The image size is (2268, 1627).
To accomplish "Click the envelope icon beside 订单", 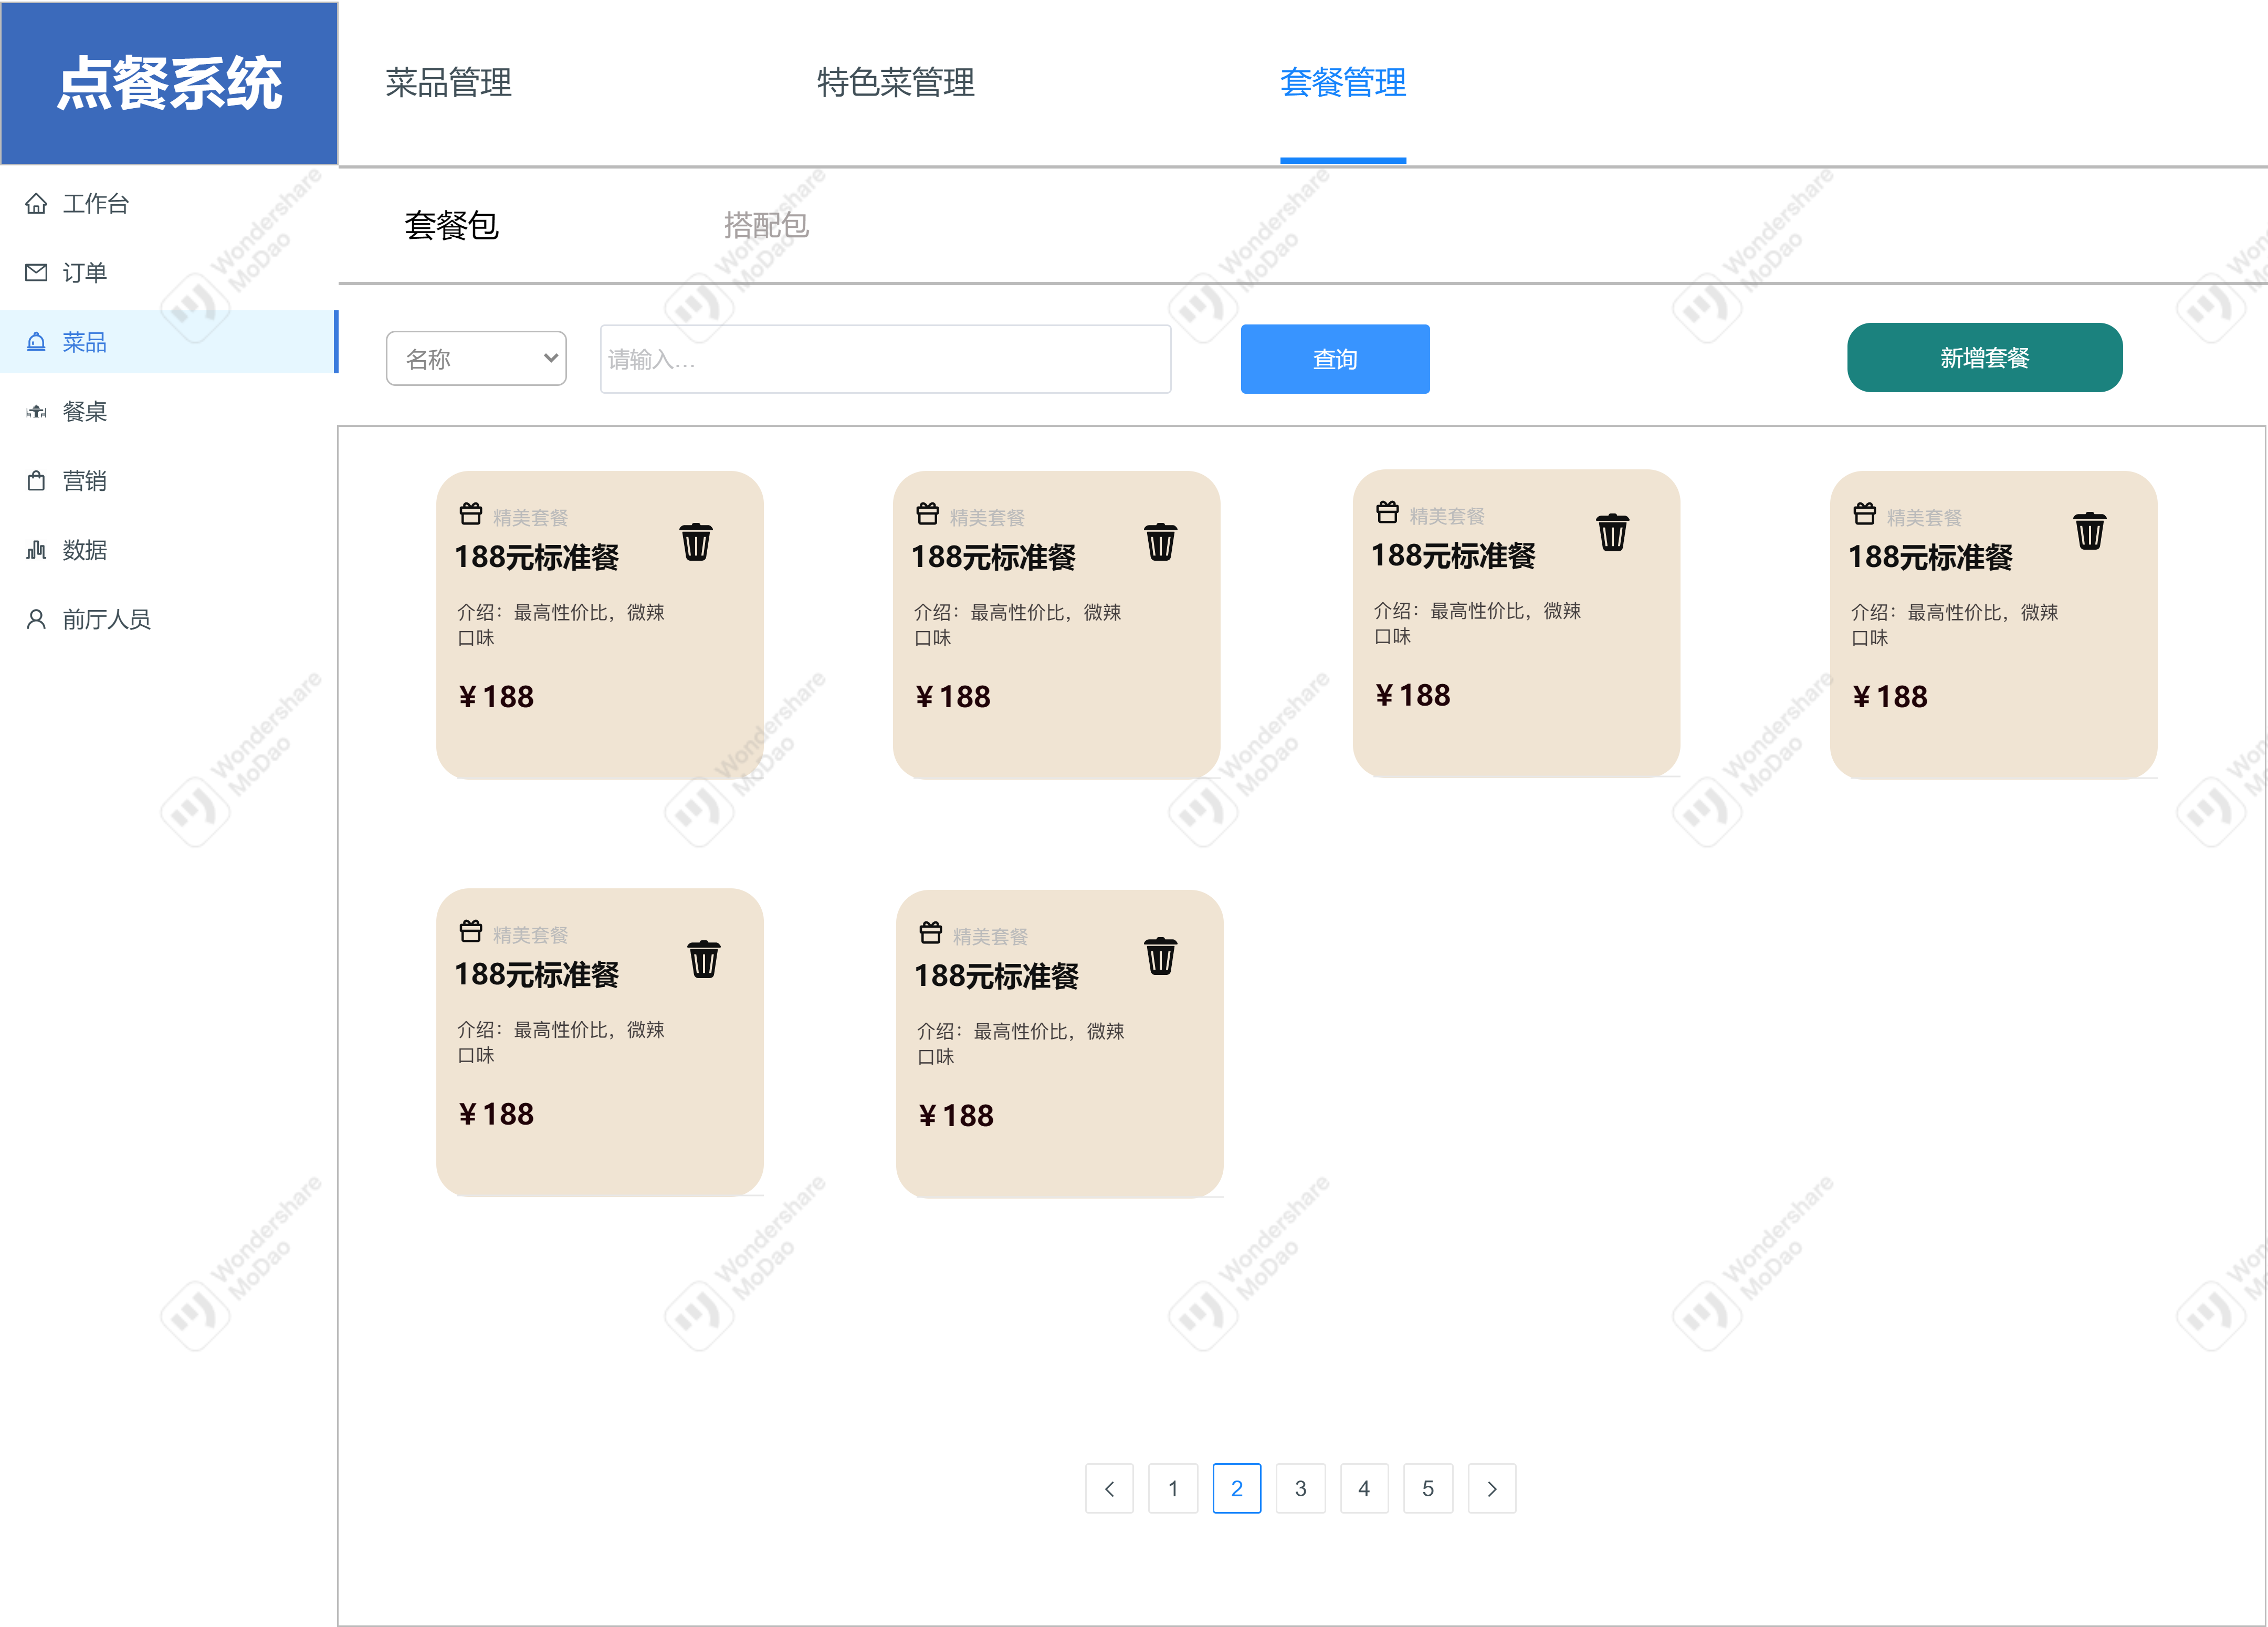I will [36, 273].
